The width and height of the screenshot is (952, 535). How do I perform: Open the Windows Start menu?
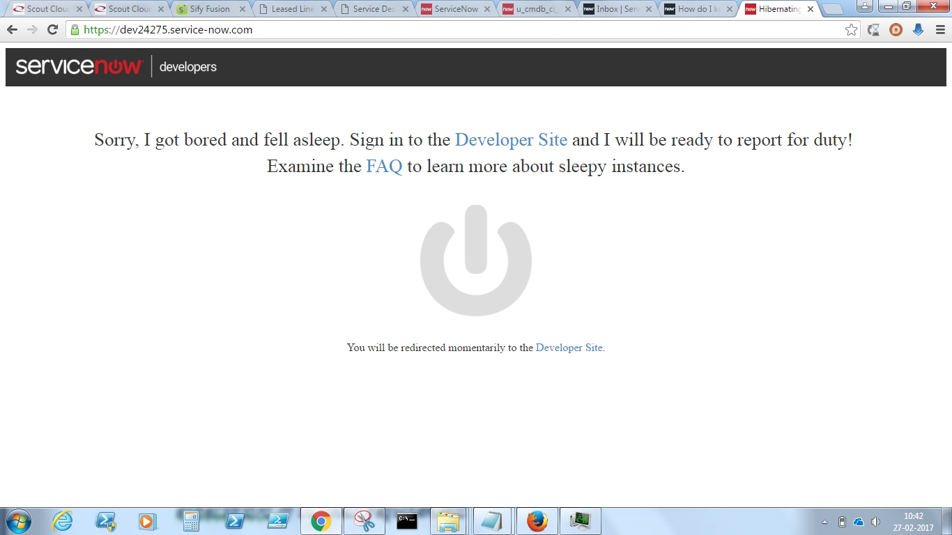pyautogui.click(x=18, y=521)
